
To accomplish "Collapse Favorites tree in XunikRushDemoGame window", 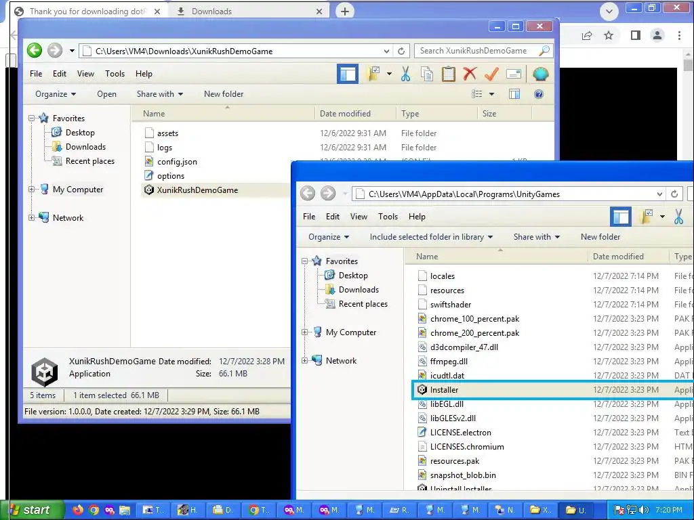I will pyautogui.click(x=31, y=118).
